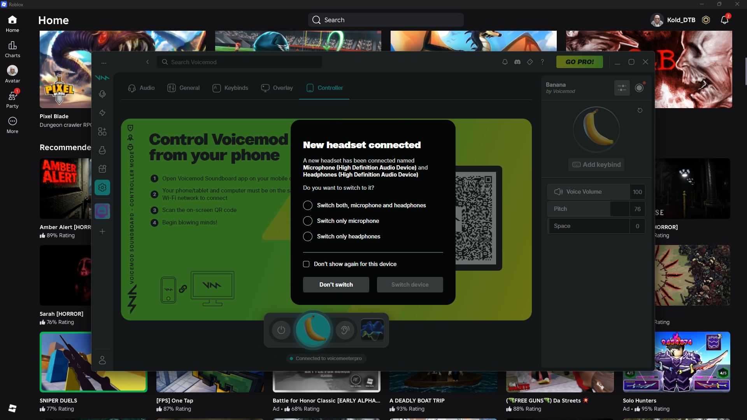Click the Banana voice button in bottom bar
The image size is (747, 420).
pos(313,330)
